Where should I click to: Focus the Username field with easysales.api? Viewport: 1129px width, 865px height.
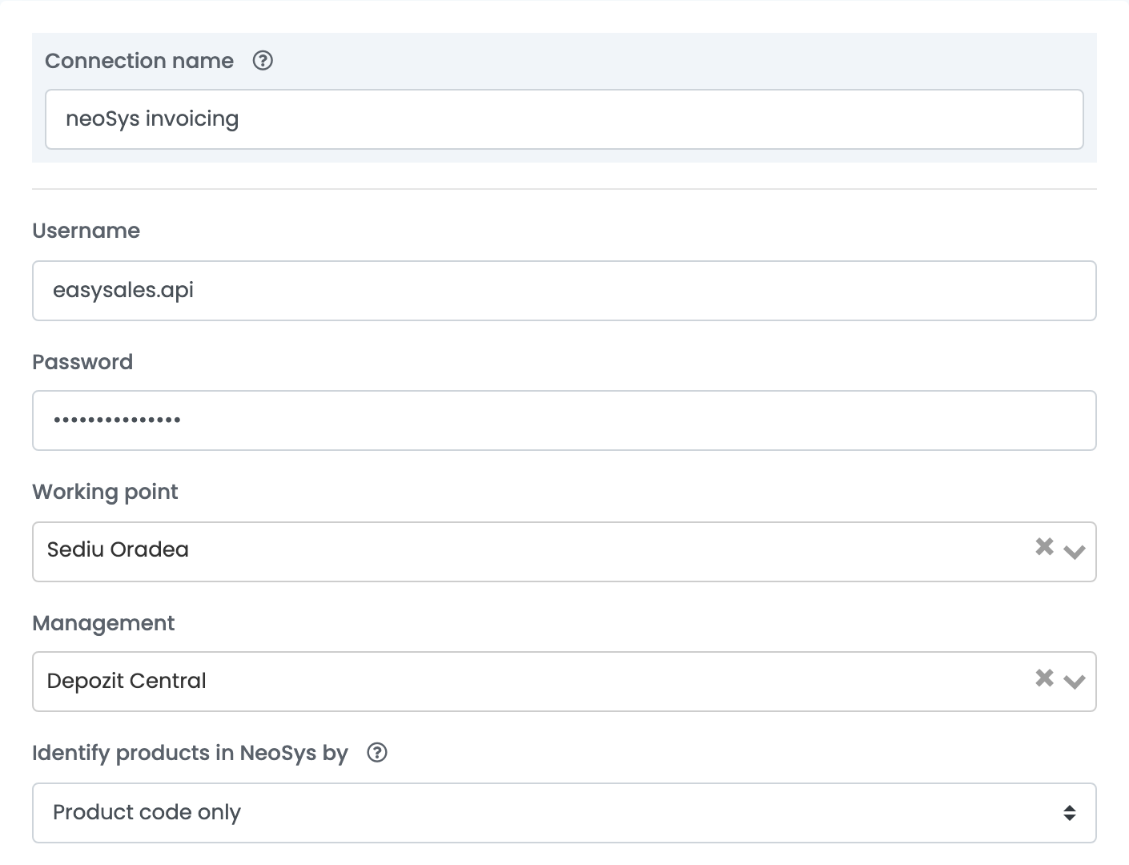click(564, 291)
